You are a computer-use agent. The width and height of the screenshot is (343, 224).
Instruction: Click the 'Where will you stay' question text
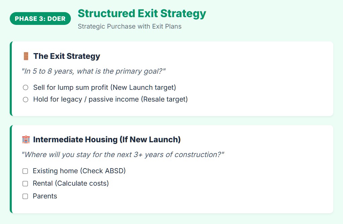pos(123,155)
